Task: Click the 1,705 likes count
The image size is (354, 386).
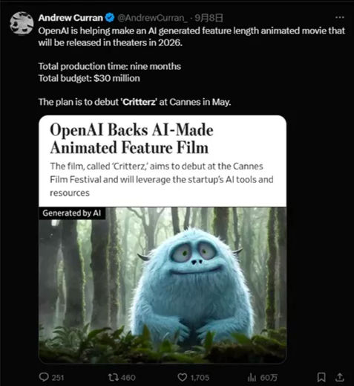Action: (x=200, y=378)
